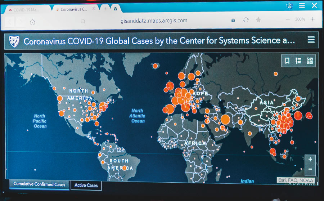Screen dimensions: 324x201
Task: Open the browser profile icon
Action: point(289,6)
